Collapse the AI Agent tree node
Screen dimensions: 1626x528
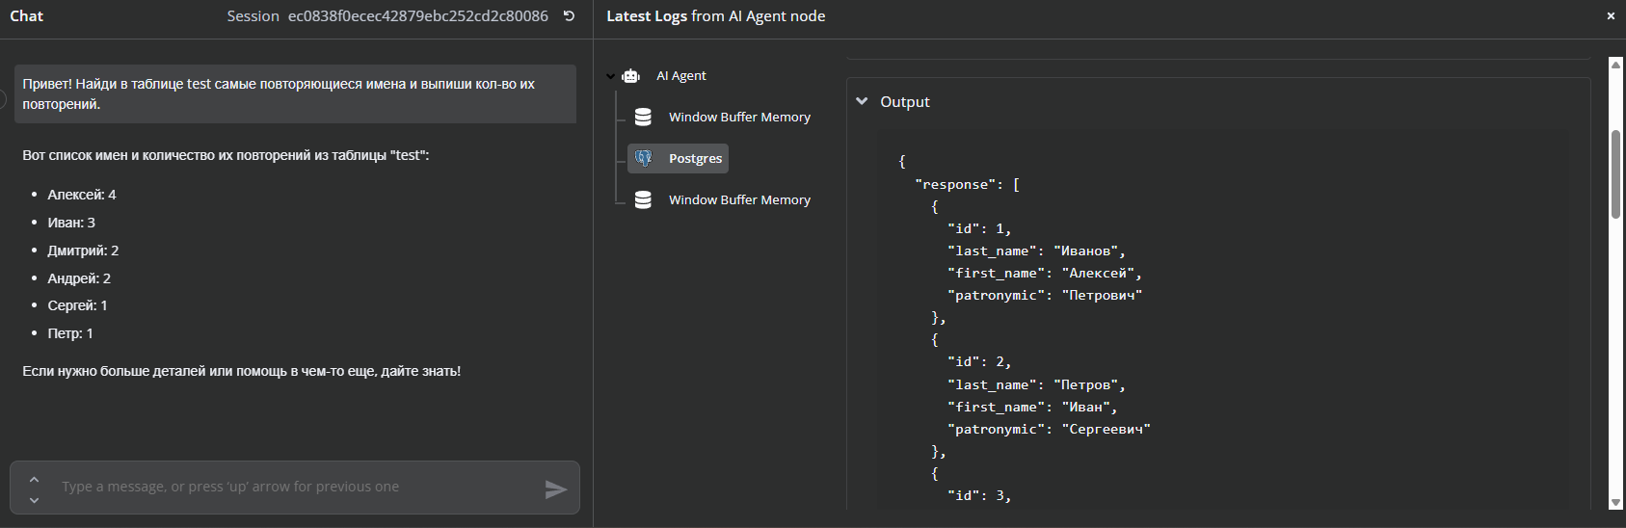coord(611,76)
